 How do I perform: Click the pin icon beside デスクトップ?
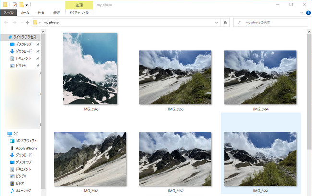pos(38,44)
